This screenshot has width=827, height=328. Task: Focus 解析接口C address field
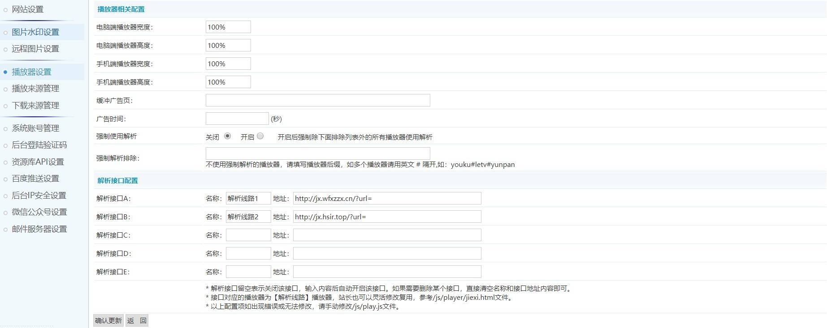click(x=387, y=235)
